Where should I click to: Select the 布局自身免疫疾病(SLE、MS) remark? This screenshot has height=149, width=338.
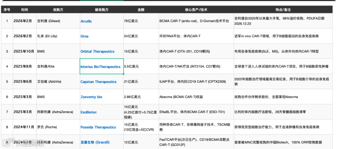(283, 51)
